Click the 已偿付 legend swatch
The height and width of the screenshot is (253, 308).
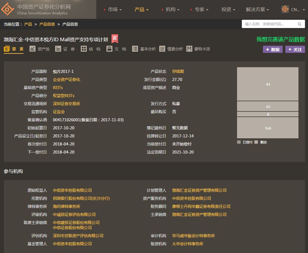pyautogui.click(x=239, y=142)
